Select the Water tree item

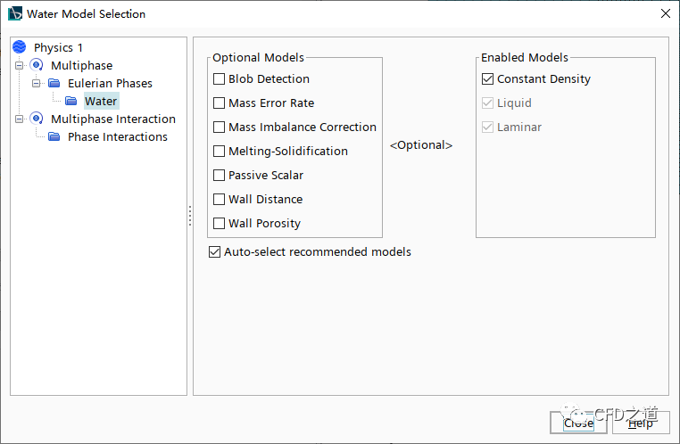101,101
